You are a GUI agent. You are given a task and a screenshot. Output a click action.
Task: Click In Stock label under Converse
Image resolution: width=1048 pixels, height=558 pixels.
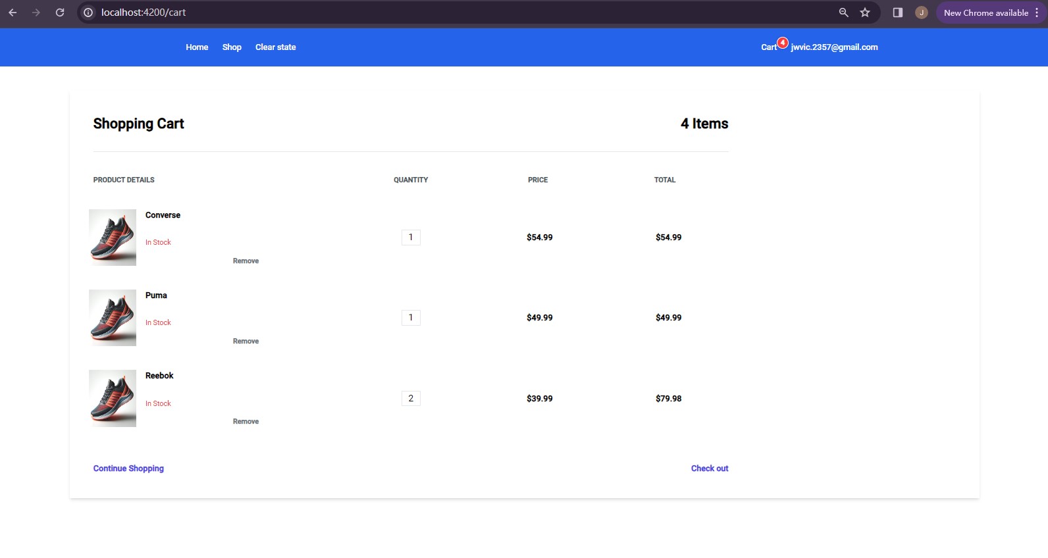158,242
